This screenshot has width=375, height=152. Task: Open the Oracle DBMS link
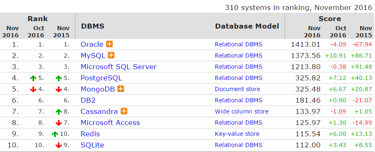[x=92, y=44]
